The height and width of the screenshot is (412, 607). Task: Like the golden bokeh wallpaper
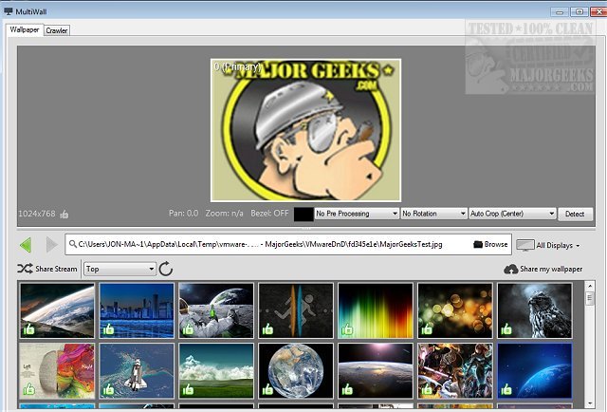[427, 329]
